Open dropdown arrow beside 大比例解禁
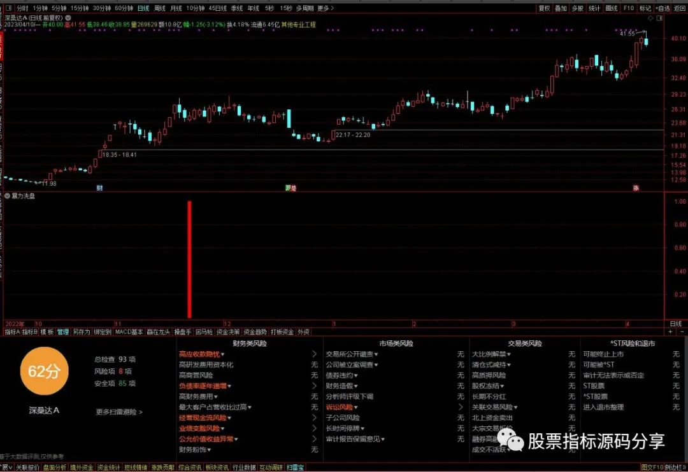The image size is (688, 472). (x=509, y=354)
